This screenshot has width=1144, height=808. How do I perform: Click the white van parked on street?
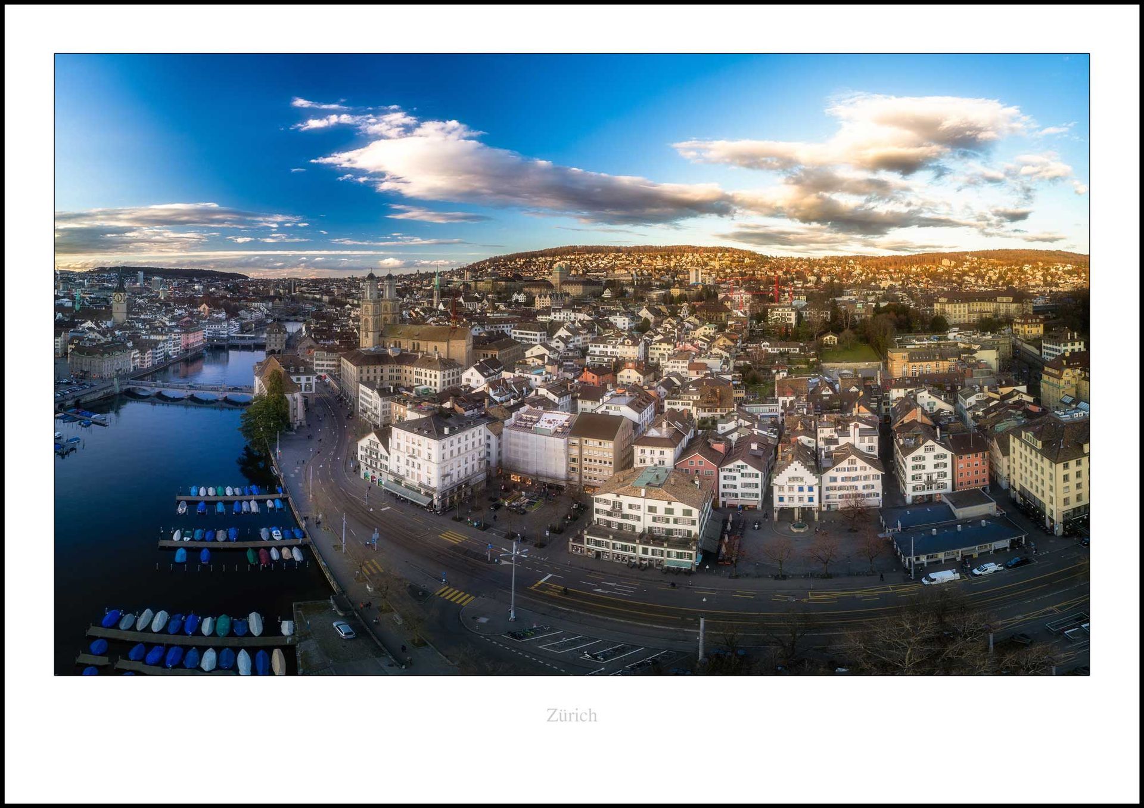(x=940, y=577)
